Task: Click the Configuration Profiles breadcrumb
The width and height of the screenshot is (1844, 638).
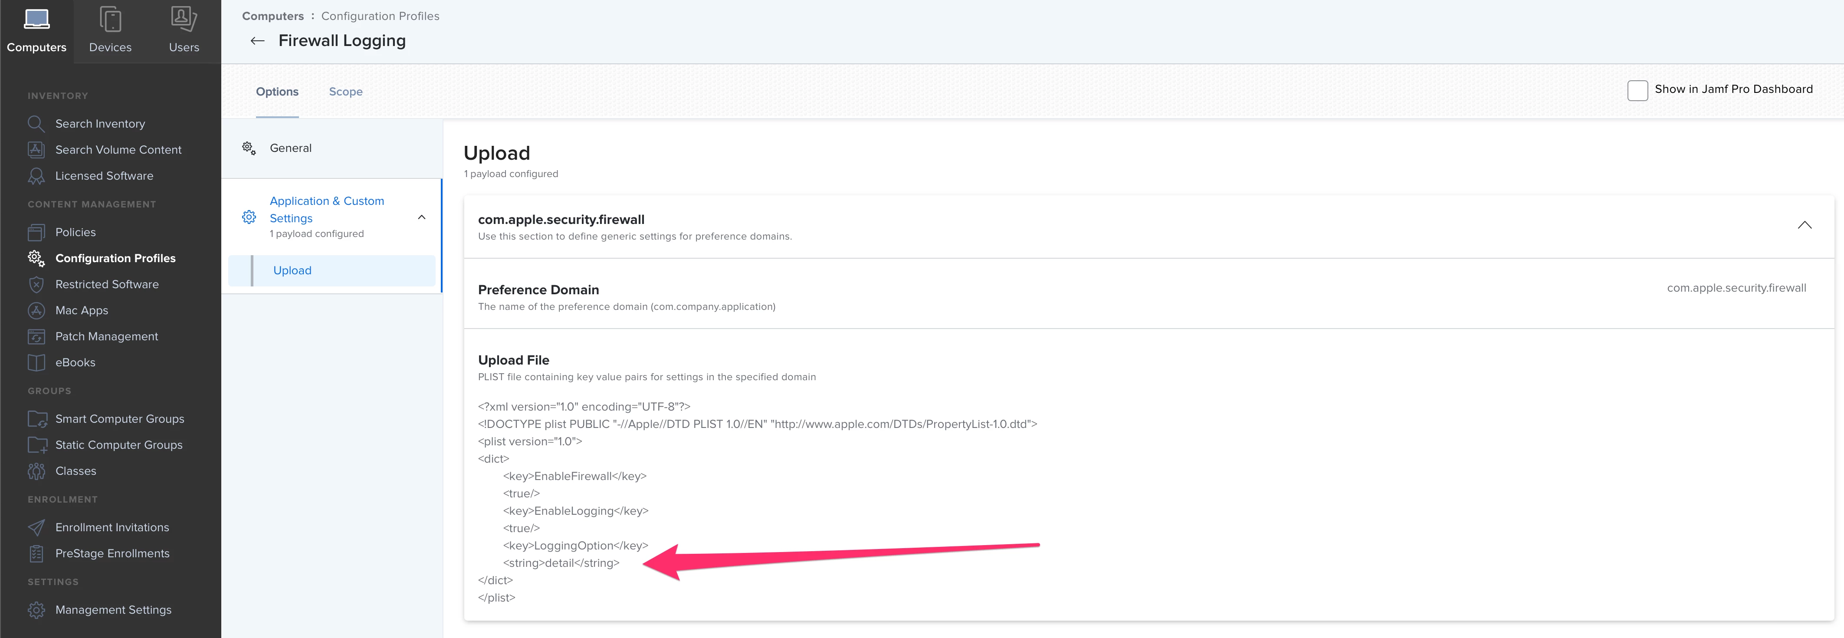Action: tap(380, 16)
